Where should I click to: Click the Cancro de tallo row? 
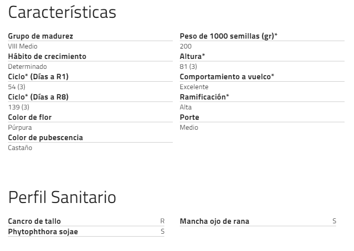pos(86,221)
